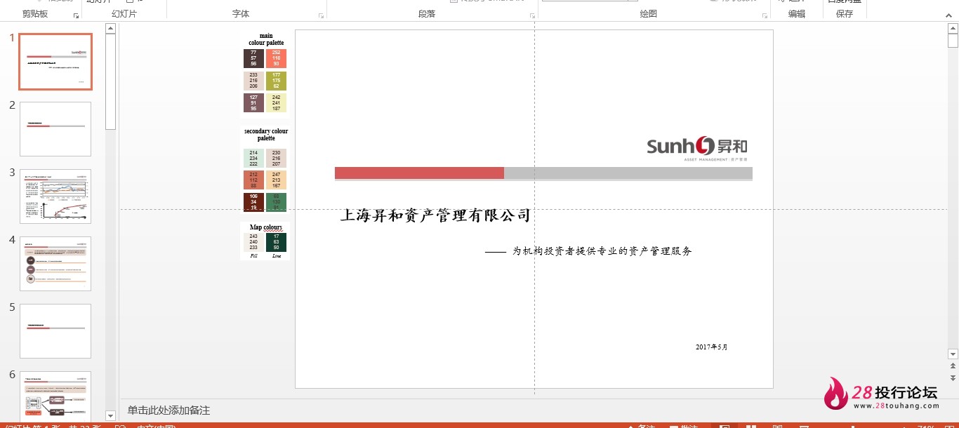959x428 pixels.
Task: Open slide 3 thumbnail with charts
Action: [x=55, y=196]
